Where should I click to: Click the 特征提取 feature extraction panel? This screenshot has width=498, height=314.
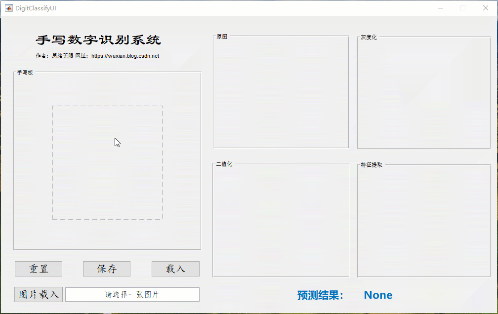[x=424, y=220]
